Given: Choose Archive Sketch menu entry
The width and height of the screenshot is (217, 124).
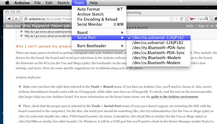Looking at the screenshot, I should (99, 14).
